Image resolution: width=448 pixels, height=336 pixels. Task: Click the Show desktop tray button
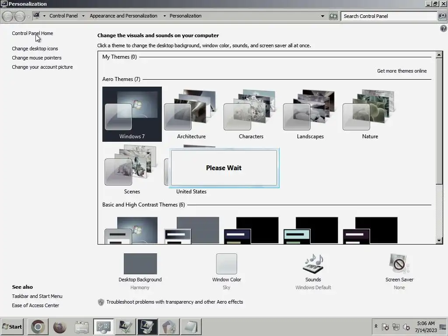[443, 327]
